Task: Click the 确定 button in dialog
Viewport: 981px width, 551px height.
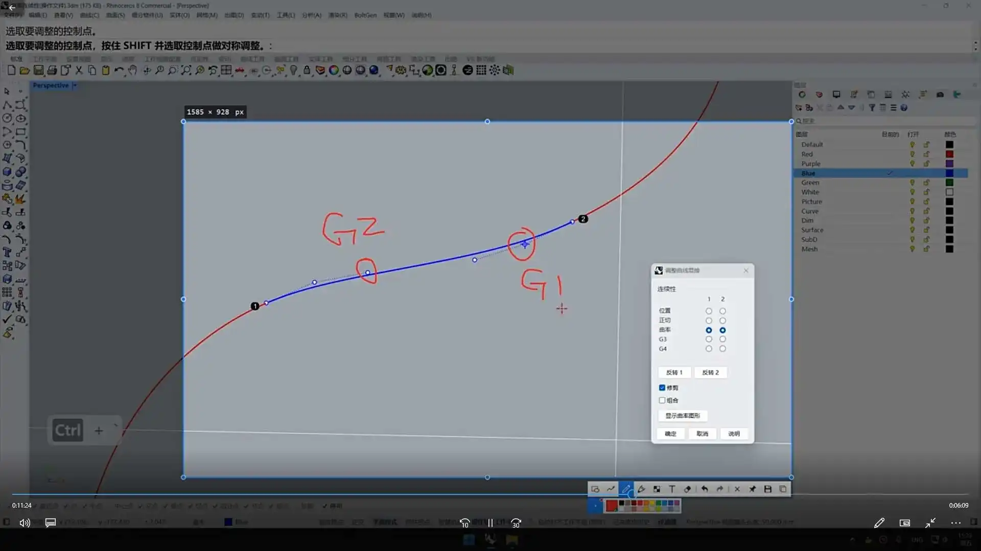Action: click(670, 434)
